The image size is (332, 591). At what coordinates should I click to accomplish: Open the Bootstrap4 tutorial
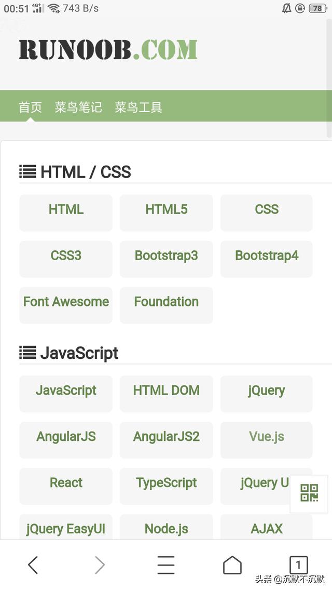click(x=267, y=259)
